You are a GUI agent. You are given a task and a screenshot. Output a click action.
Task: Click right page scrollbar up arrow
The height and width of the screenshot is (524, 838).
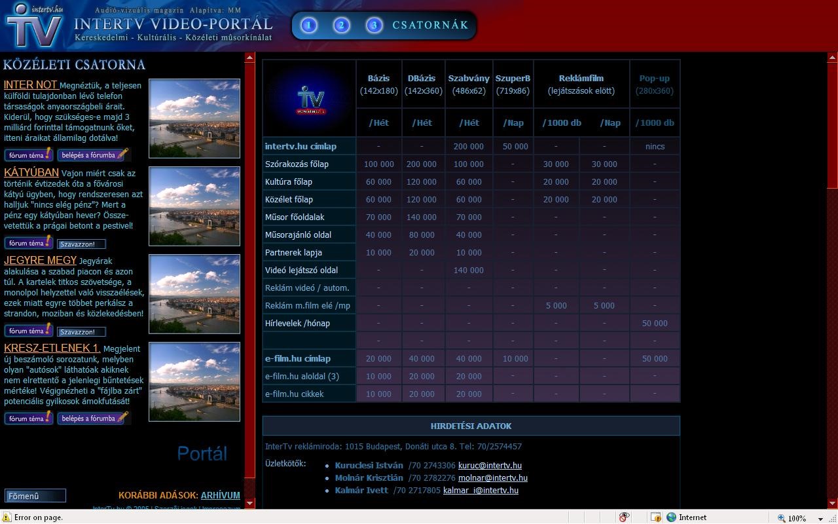tap(833, 58)
